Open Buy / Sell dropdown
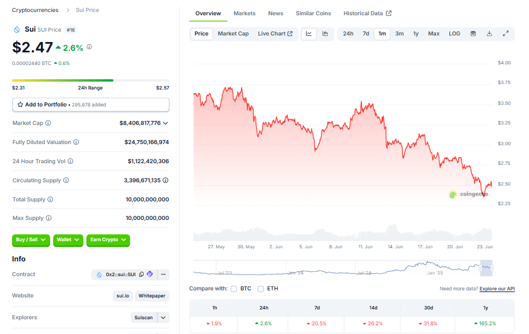Image resolution: width=529 pixels, height=334 pixels. pos(31,240)
